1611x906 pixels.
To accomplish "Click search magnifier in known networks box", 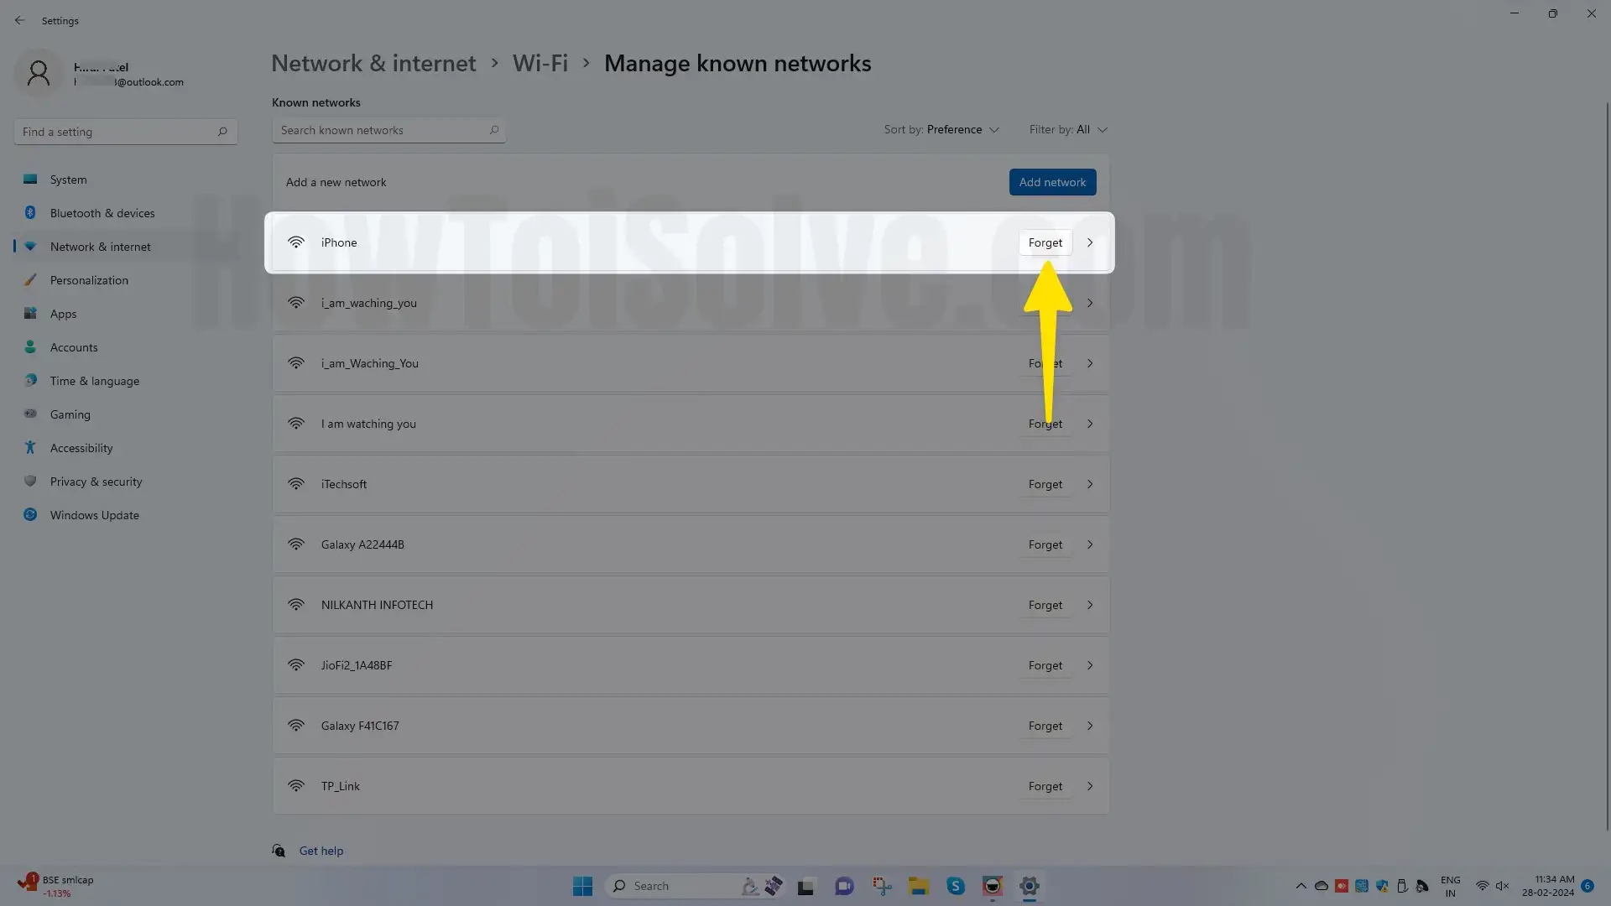I will [494, 130].
